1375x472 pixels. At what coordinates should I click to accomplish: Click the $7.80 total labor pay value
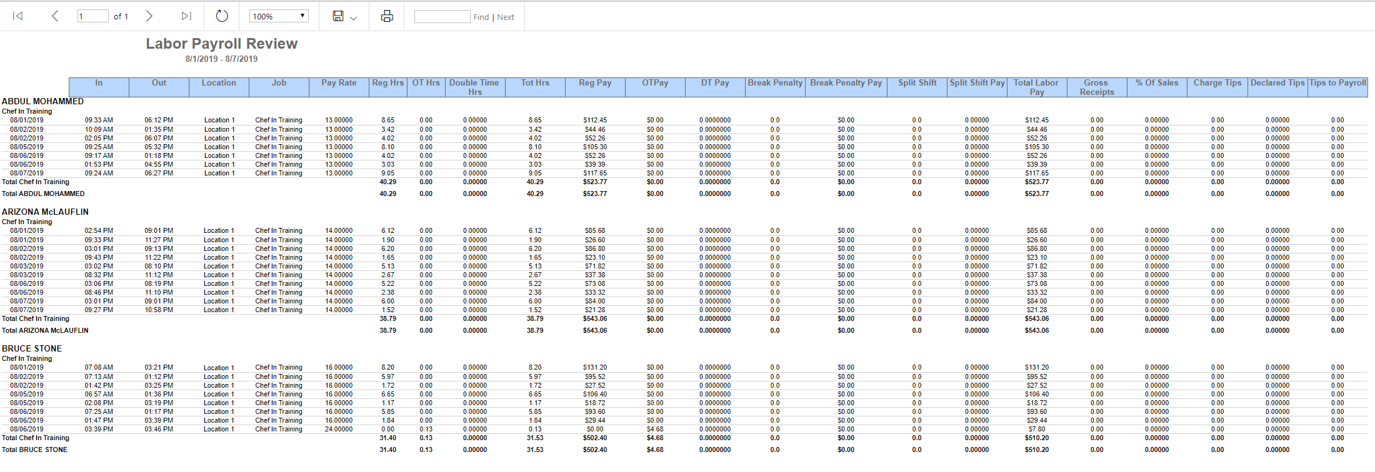click(x=1036, y=429)
